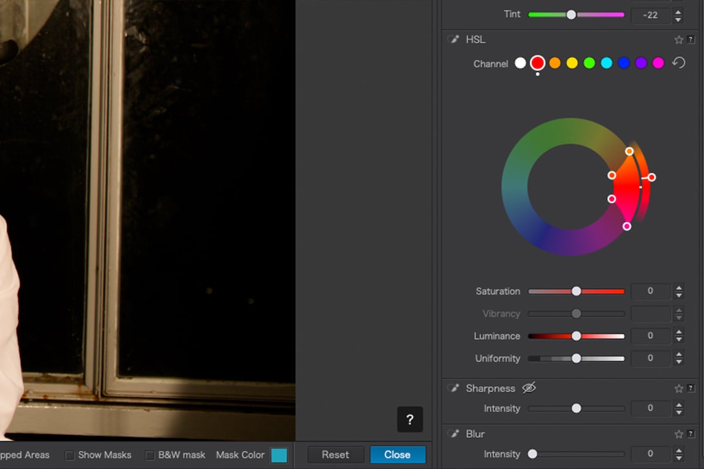Select the cyan HSL channel
Viewport: 704px width, 469px height.
[606, 63]
